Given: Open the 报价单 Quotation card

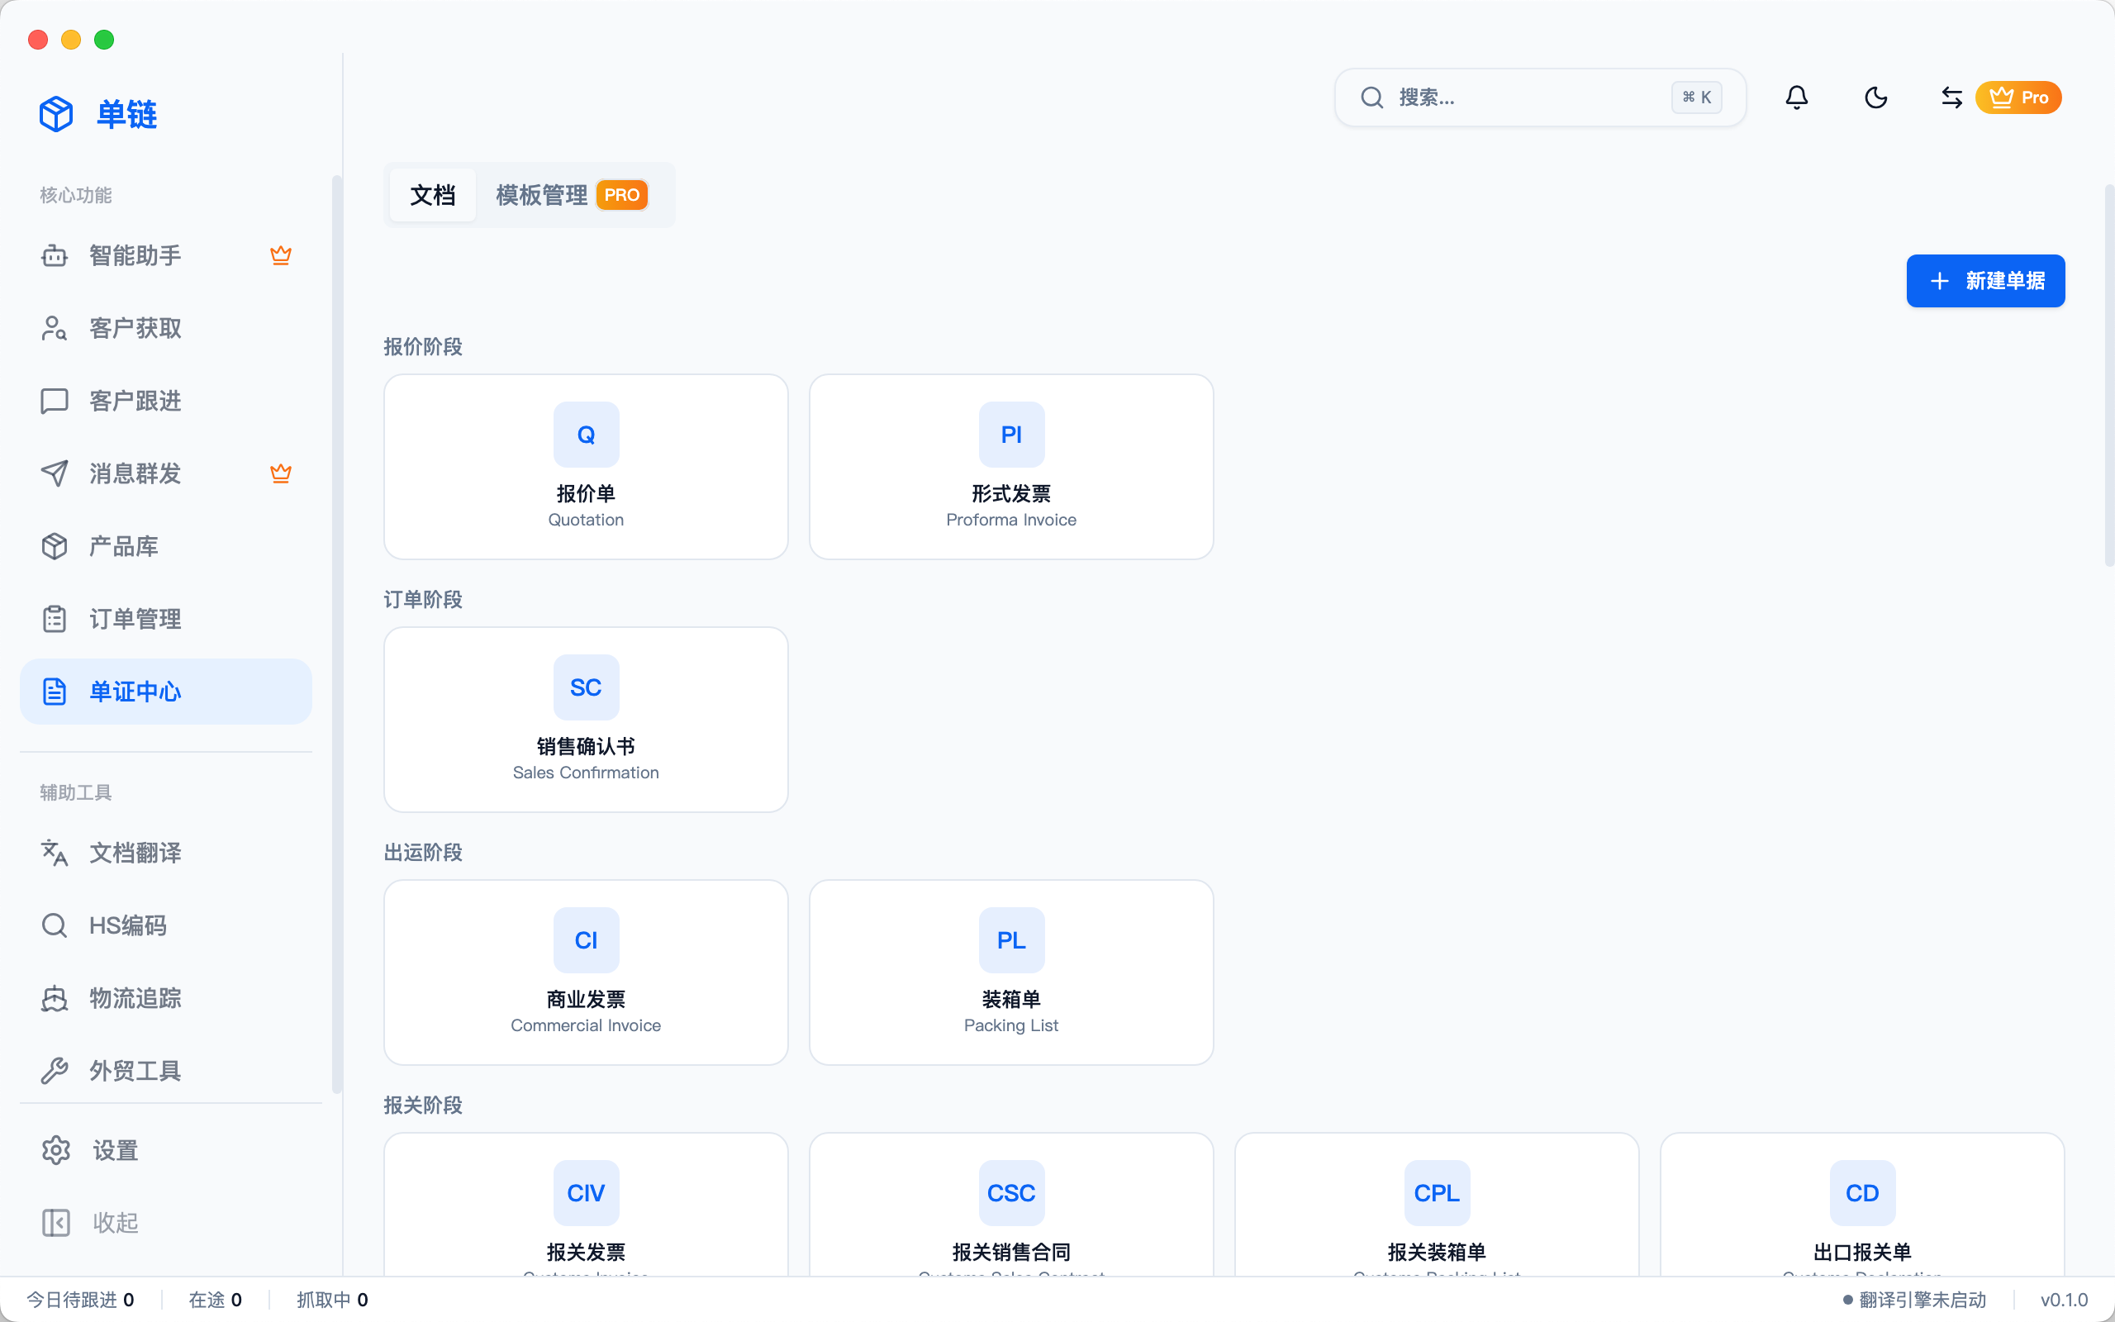Looking at the screenshot, I should [586, 467].
